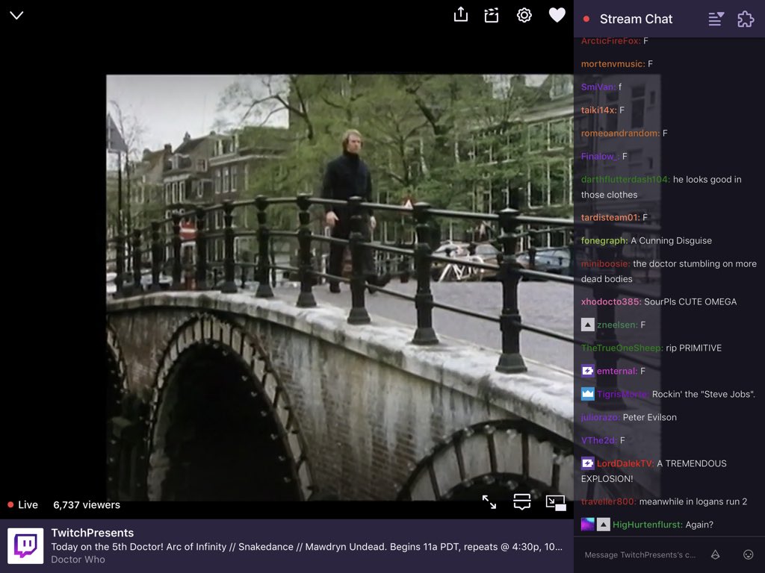The image size is (765, 573).
Task: Open the emote picker in chat
Action: pos(748,555)
